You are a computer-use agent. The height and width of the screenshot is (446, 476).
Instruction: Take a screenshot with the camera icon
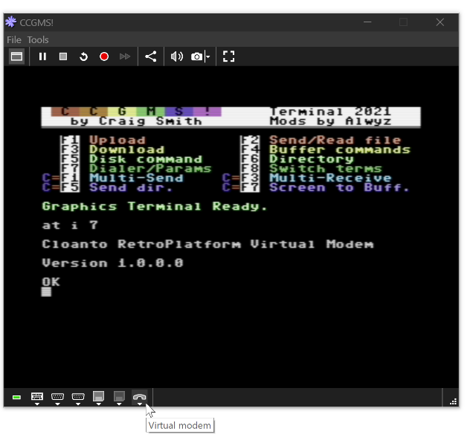[196, 56]
